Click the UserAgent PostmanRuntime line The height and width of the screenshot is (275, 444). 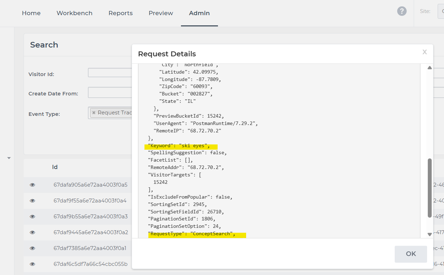[206, 124]
